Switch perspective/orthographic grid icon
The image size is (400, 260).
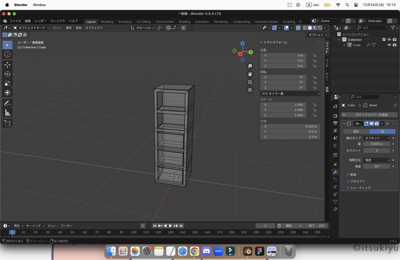click(x=250, y=90)
